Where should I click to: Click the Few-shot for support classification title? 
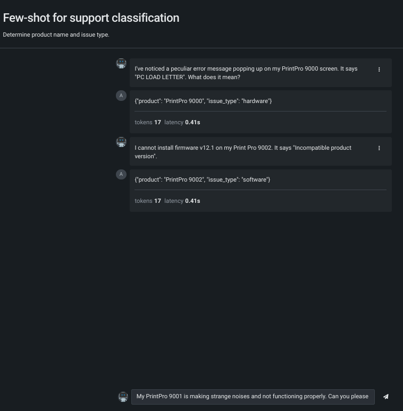click(x=91, y=18)
